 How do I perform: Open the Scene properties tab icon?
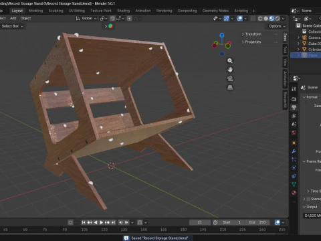click(x=294, y=124)
